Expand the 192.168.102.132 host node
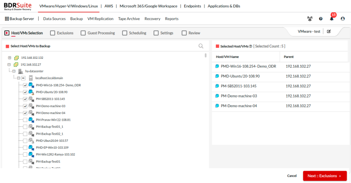The width and height of the screenshot is (351, 183). (x=10, y=58)
